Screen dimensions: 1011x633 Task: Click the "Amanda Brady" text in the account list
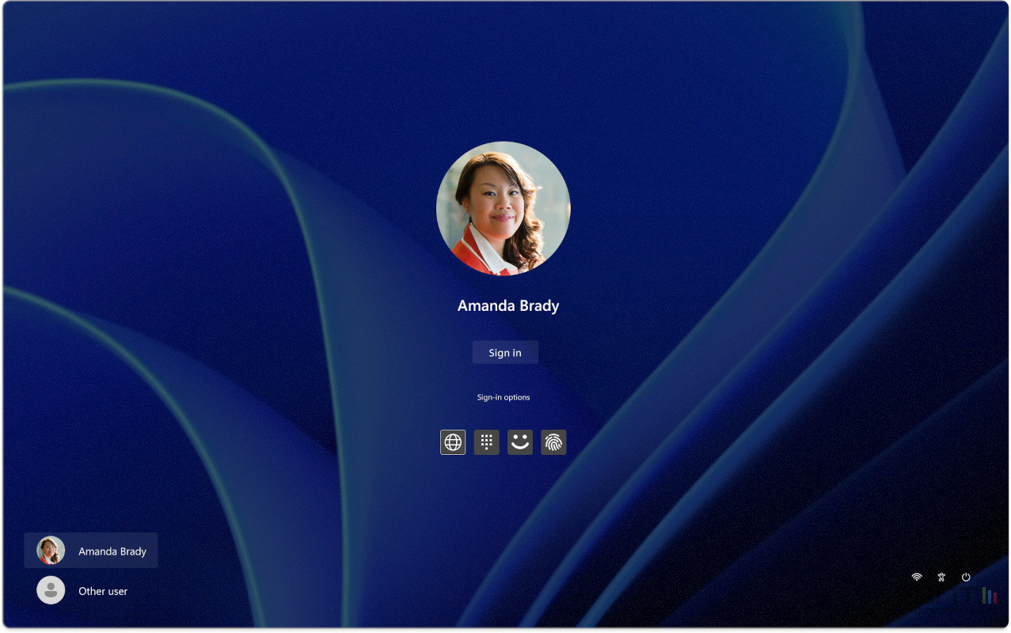[x=112, y=552]
